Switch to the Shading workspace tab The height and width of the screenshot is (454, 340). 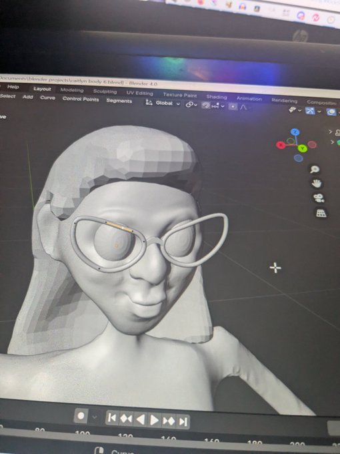click(217, 97)
